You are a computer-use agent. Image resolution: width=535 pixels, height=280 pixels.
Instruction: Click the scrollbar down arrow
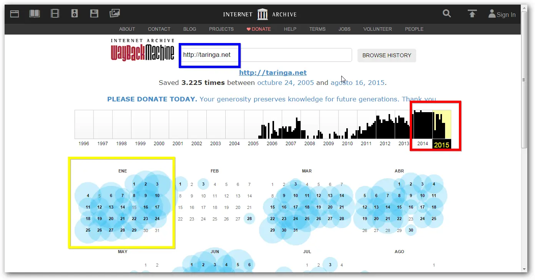[x=524, y=269]
